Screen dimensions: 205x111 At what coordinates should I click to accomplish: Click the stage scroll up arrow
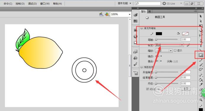[130, 19]
